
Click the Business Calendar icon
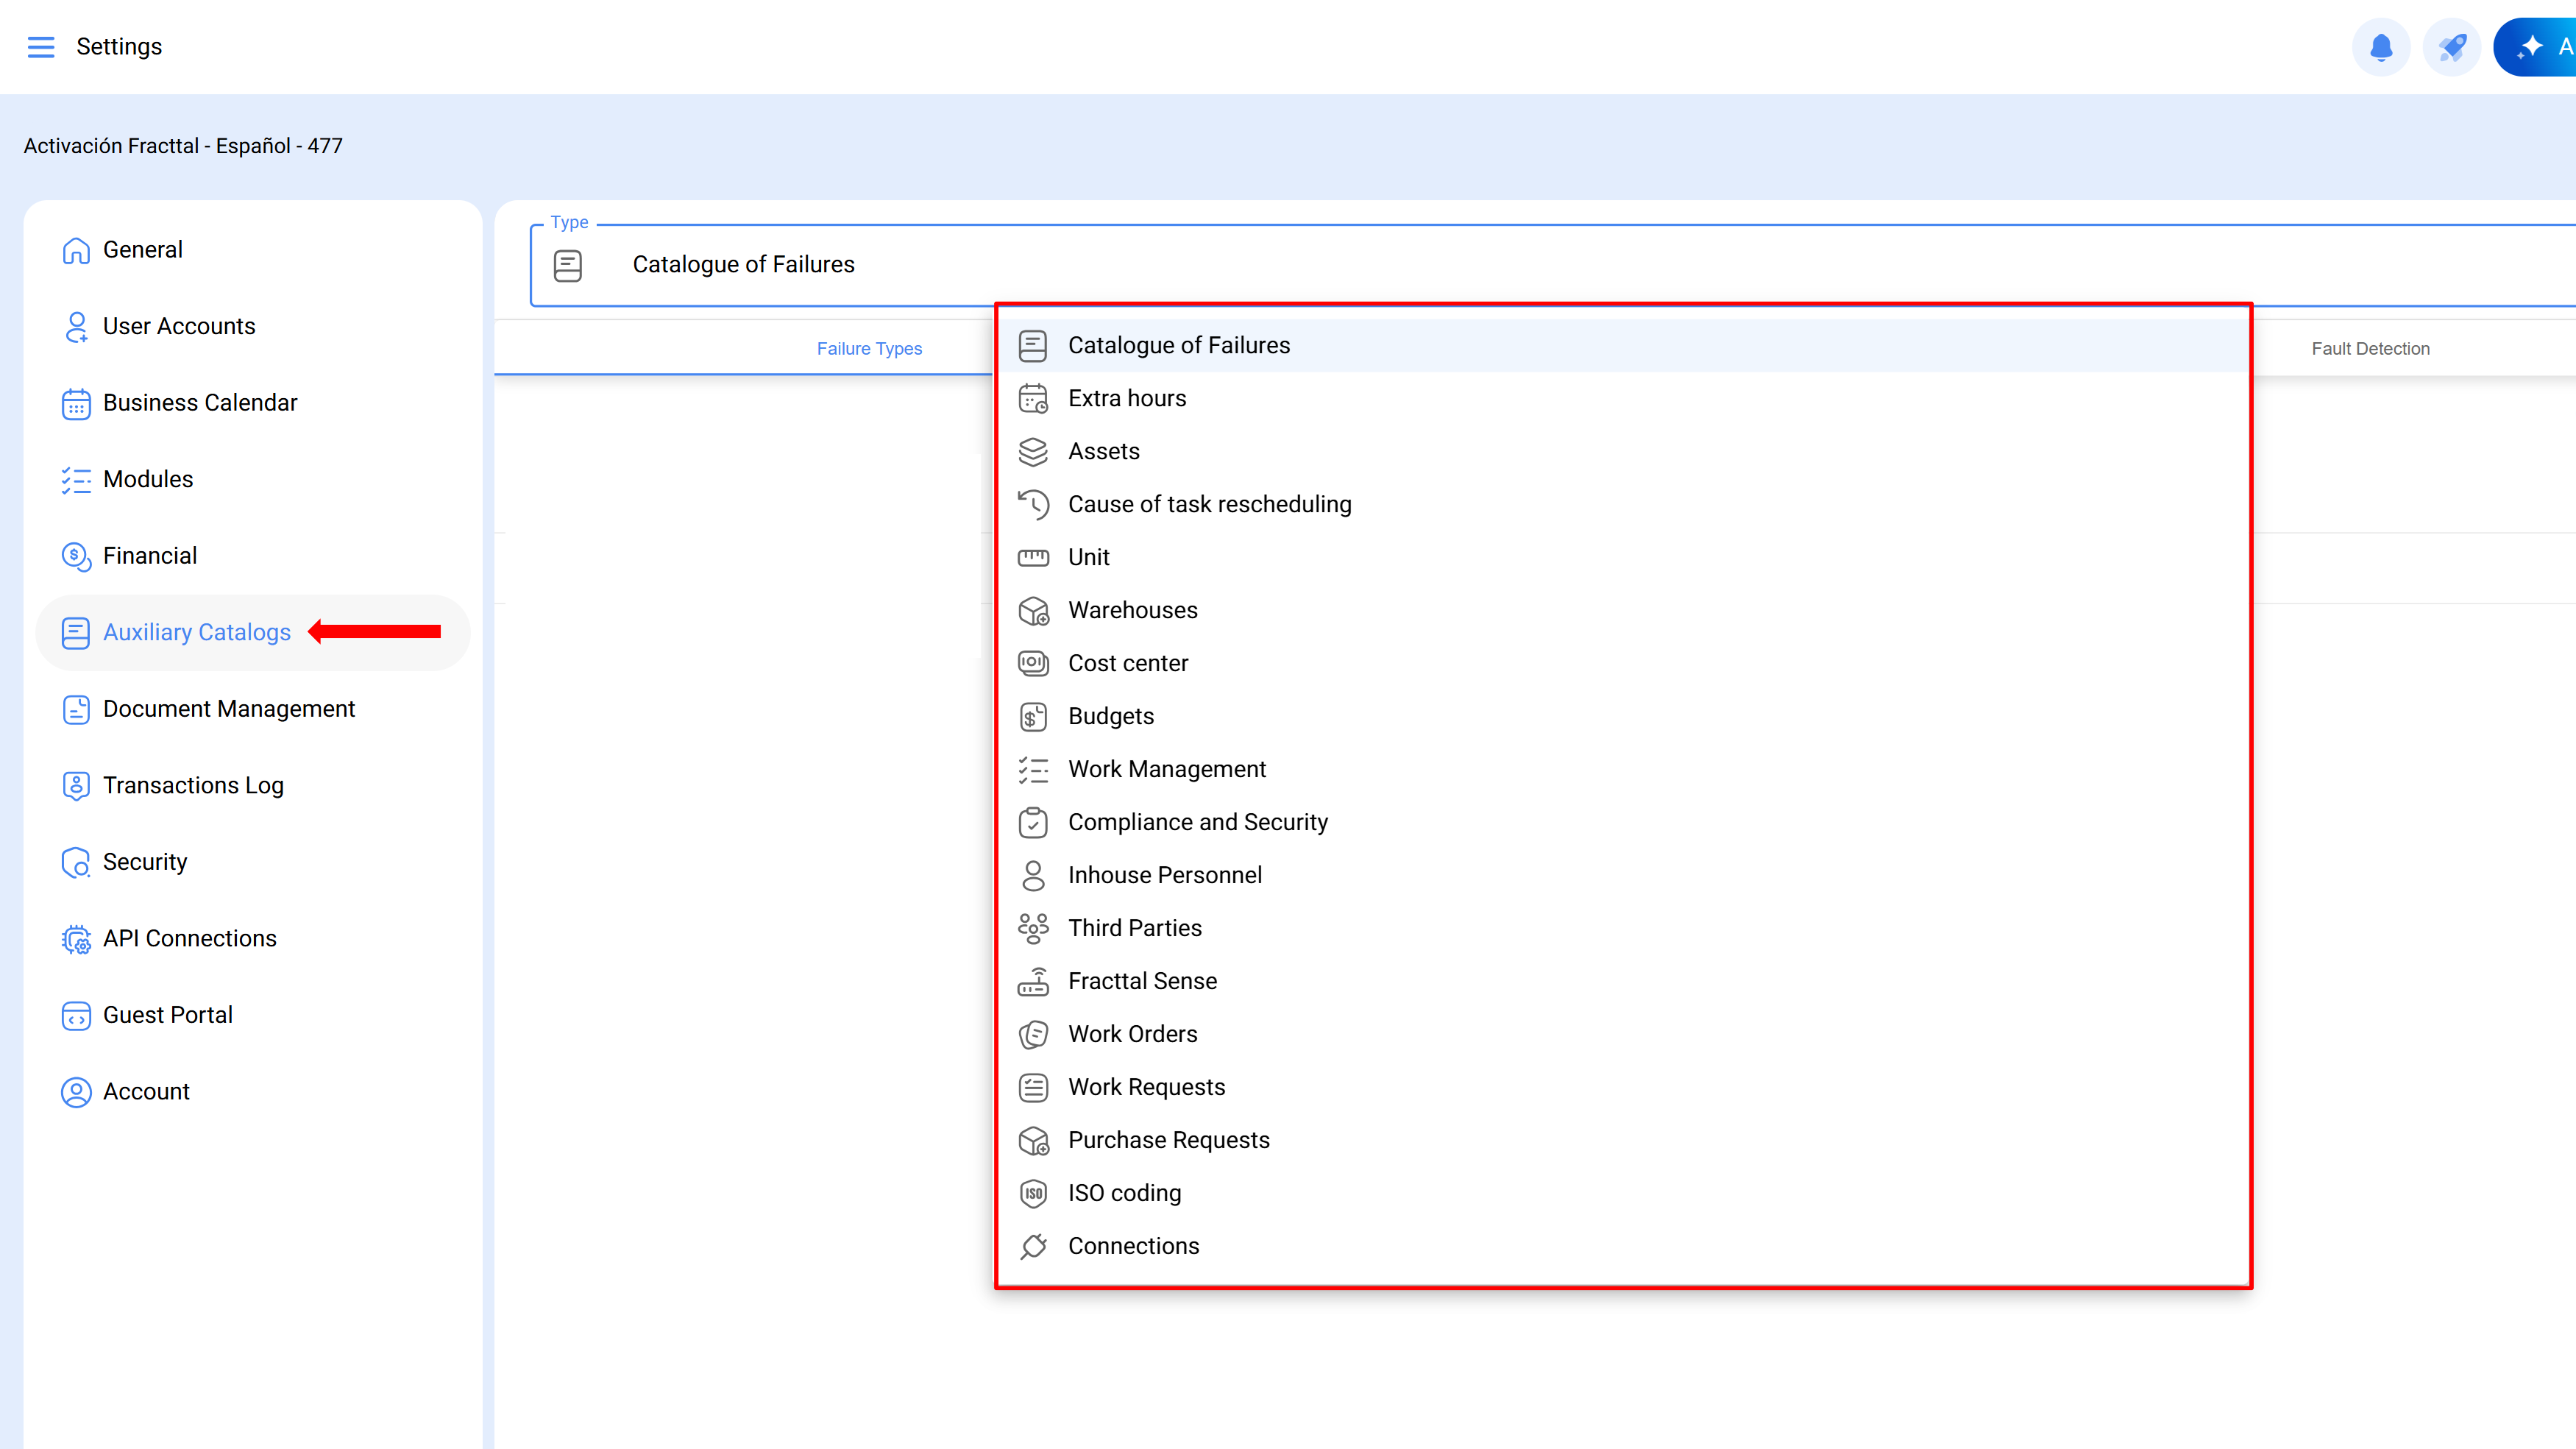76,403
